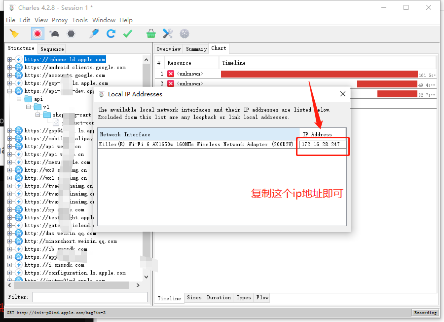
Task: Click the green basket icon
Action: [151, 34]
